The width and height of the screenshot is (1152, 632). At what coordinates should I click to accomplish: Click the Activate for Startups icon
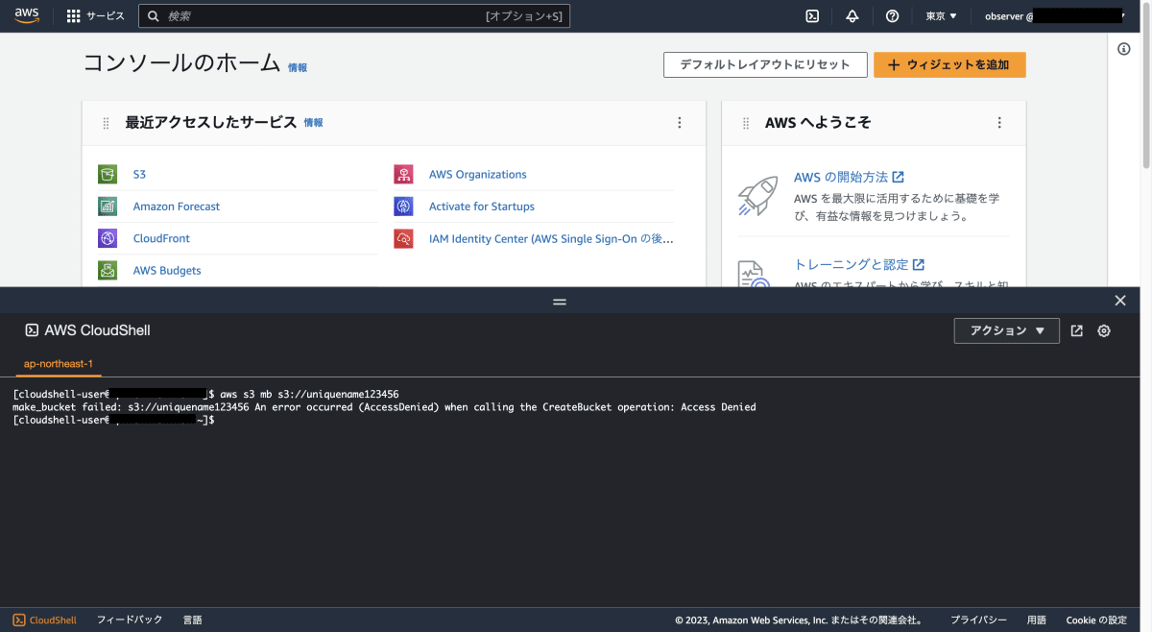(x=403, y=207)
